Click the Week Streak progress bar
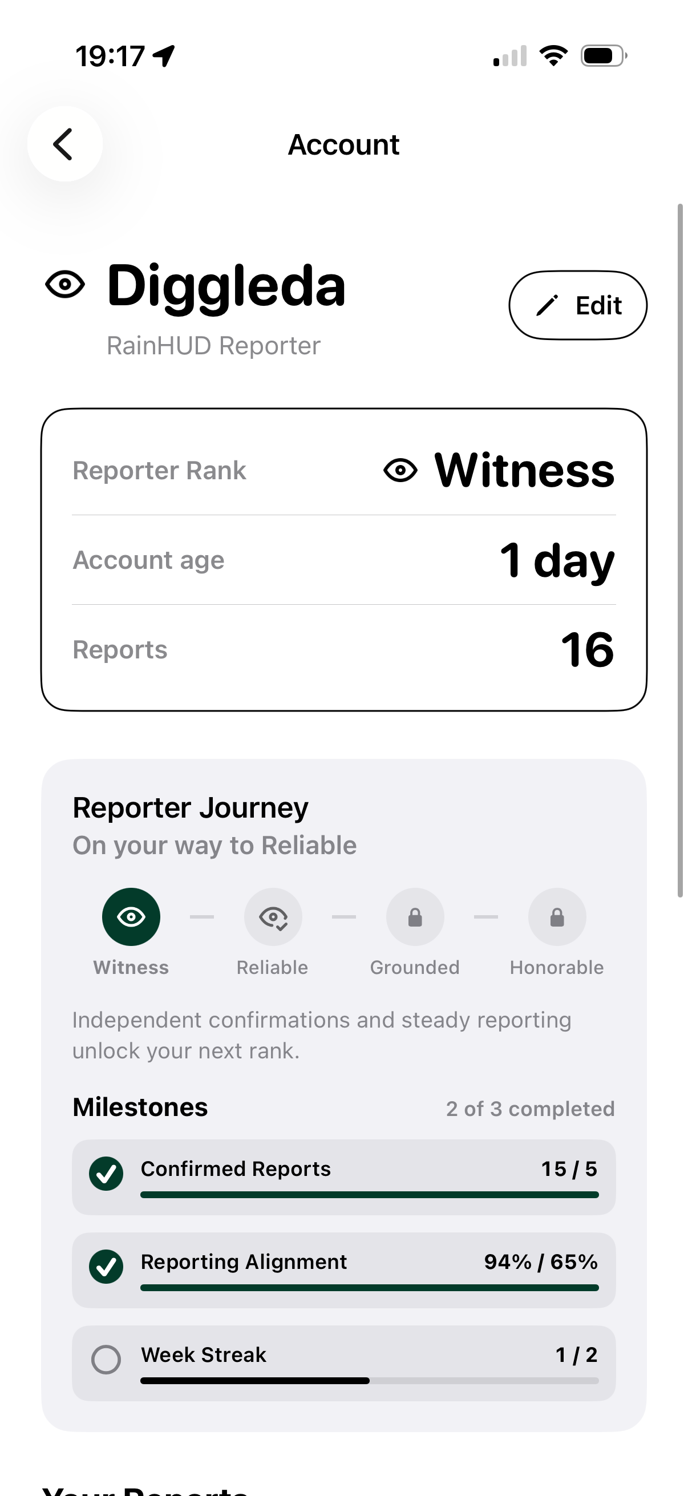This screenshot has width=688, height=1496. pos(369,1380)
